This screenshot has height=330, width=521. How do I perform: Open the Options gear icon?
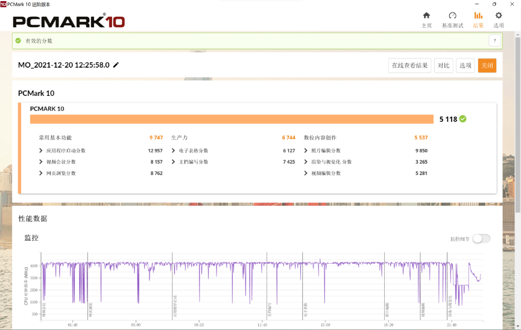click(499, 16)
